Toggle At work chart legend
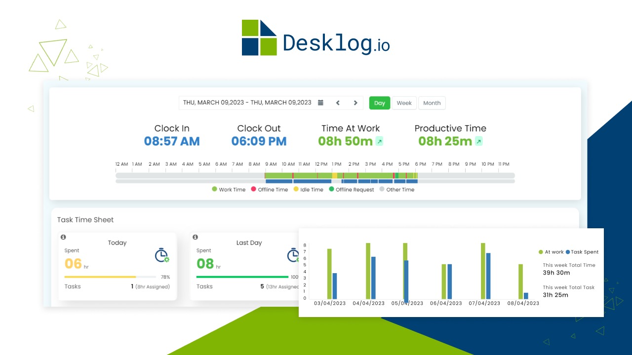The height and width of the screenshot is (355, 632). pyautogui.click(x=551, y=252)
